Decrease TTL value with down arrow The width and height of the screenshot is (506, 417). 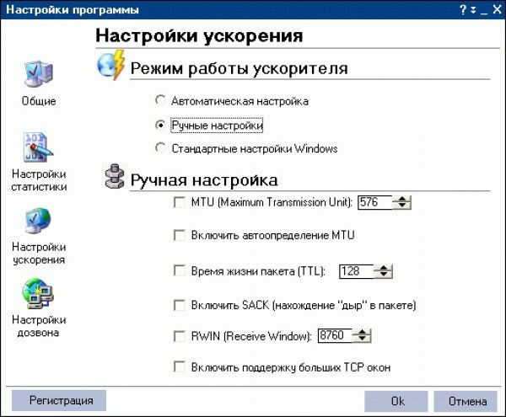[384, 275]
